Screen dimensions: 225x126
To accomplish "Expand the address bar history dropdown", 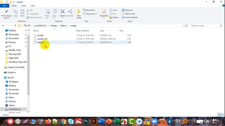I will coord(184,26).
